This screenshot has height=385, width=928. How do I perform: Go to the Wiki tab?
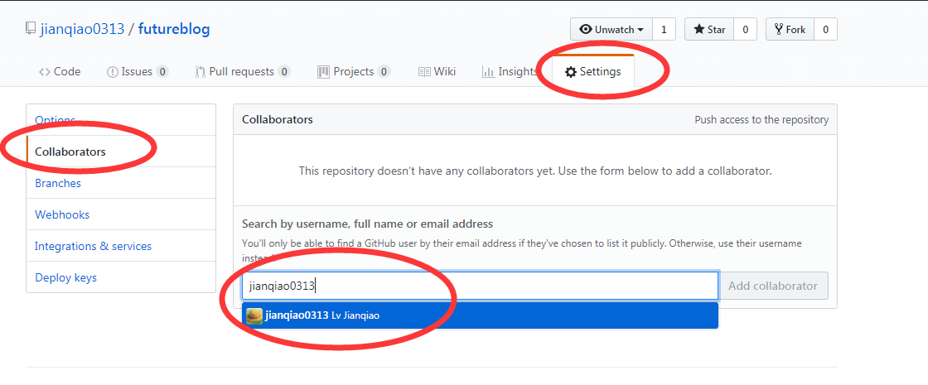[437, 71]
